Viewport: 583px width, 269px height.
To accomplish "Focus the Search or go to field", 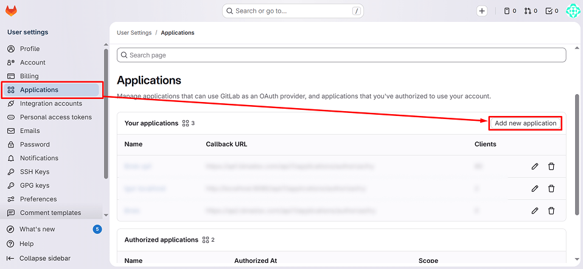I will [293, 11].
